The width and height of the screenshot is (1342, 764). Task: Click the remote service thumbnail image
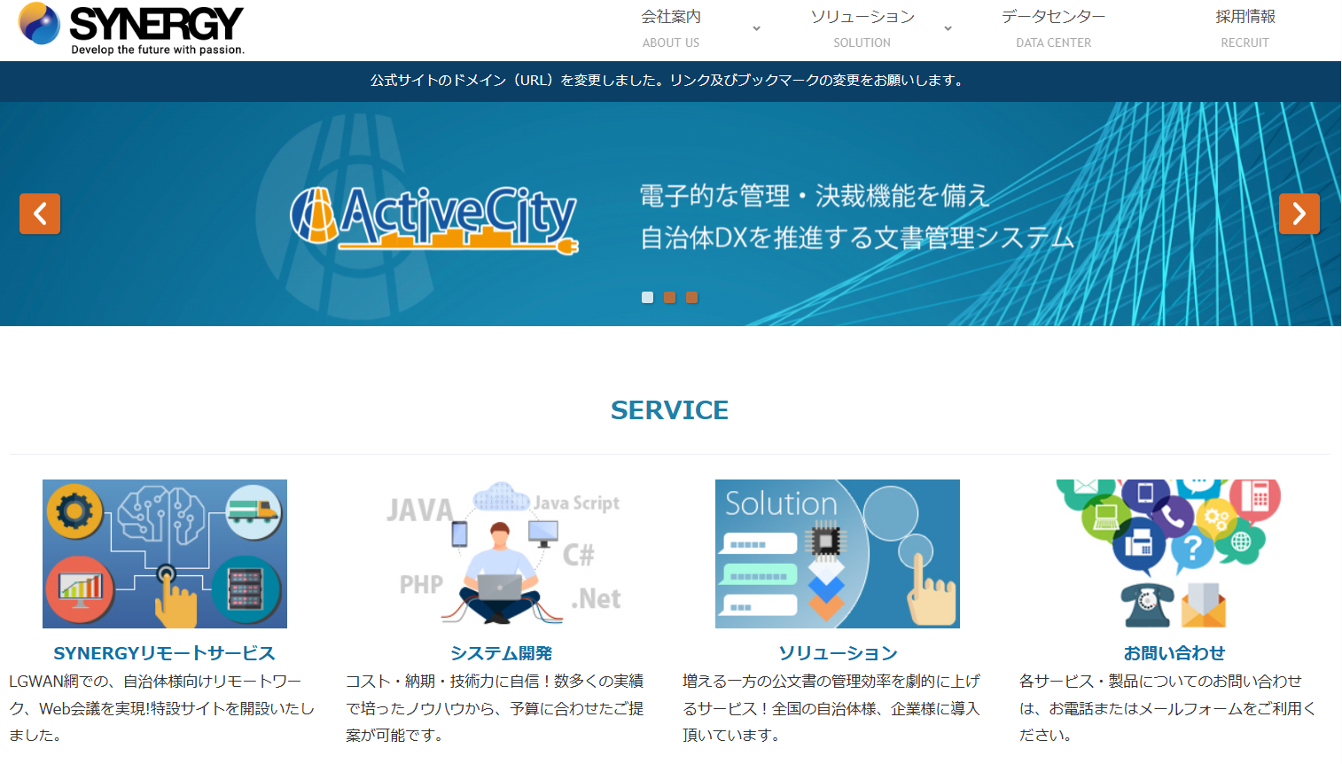coord(165,554)
